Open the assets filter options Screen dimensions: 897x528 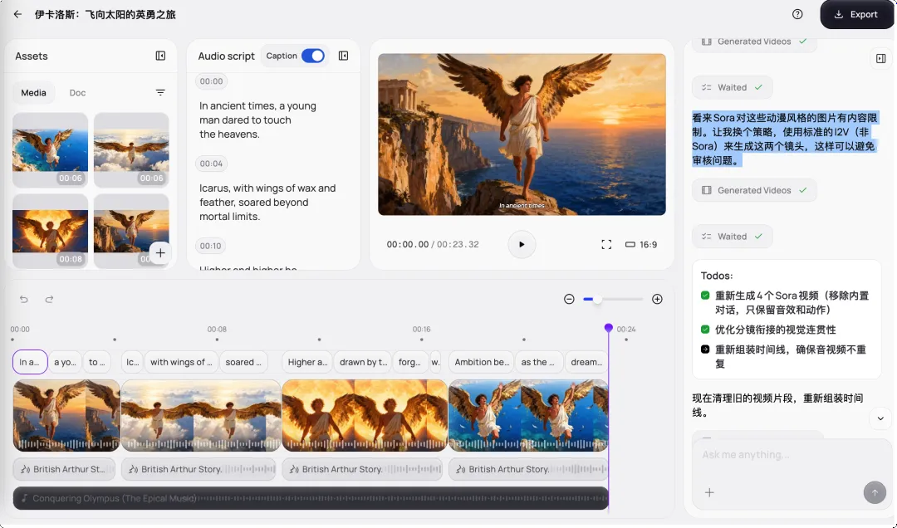pos(160,93)
